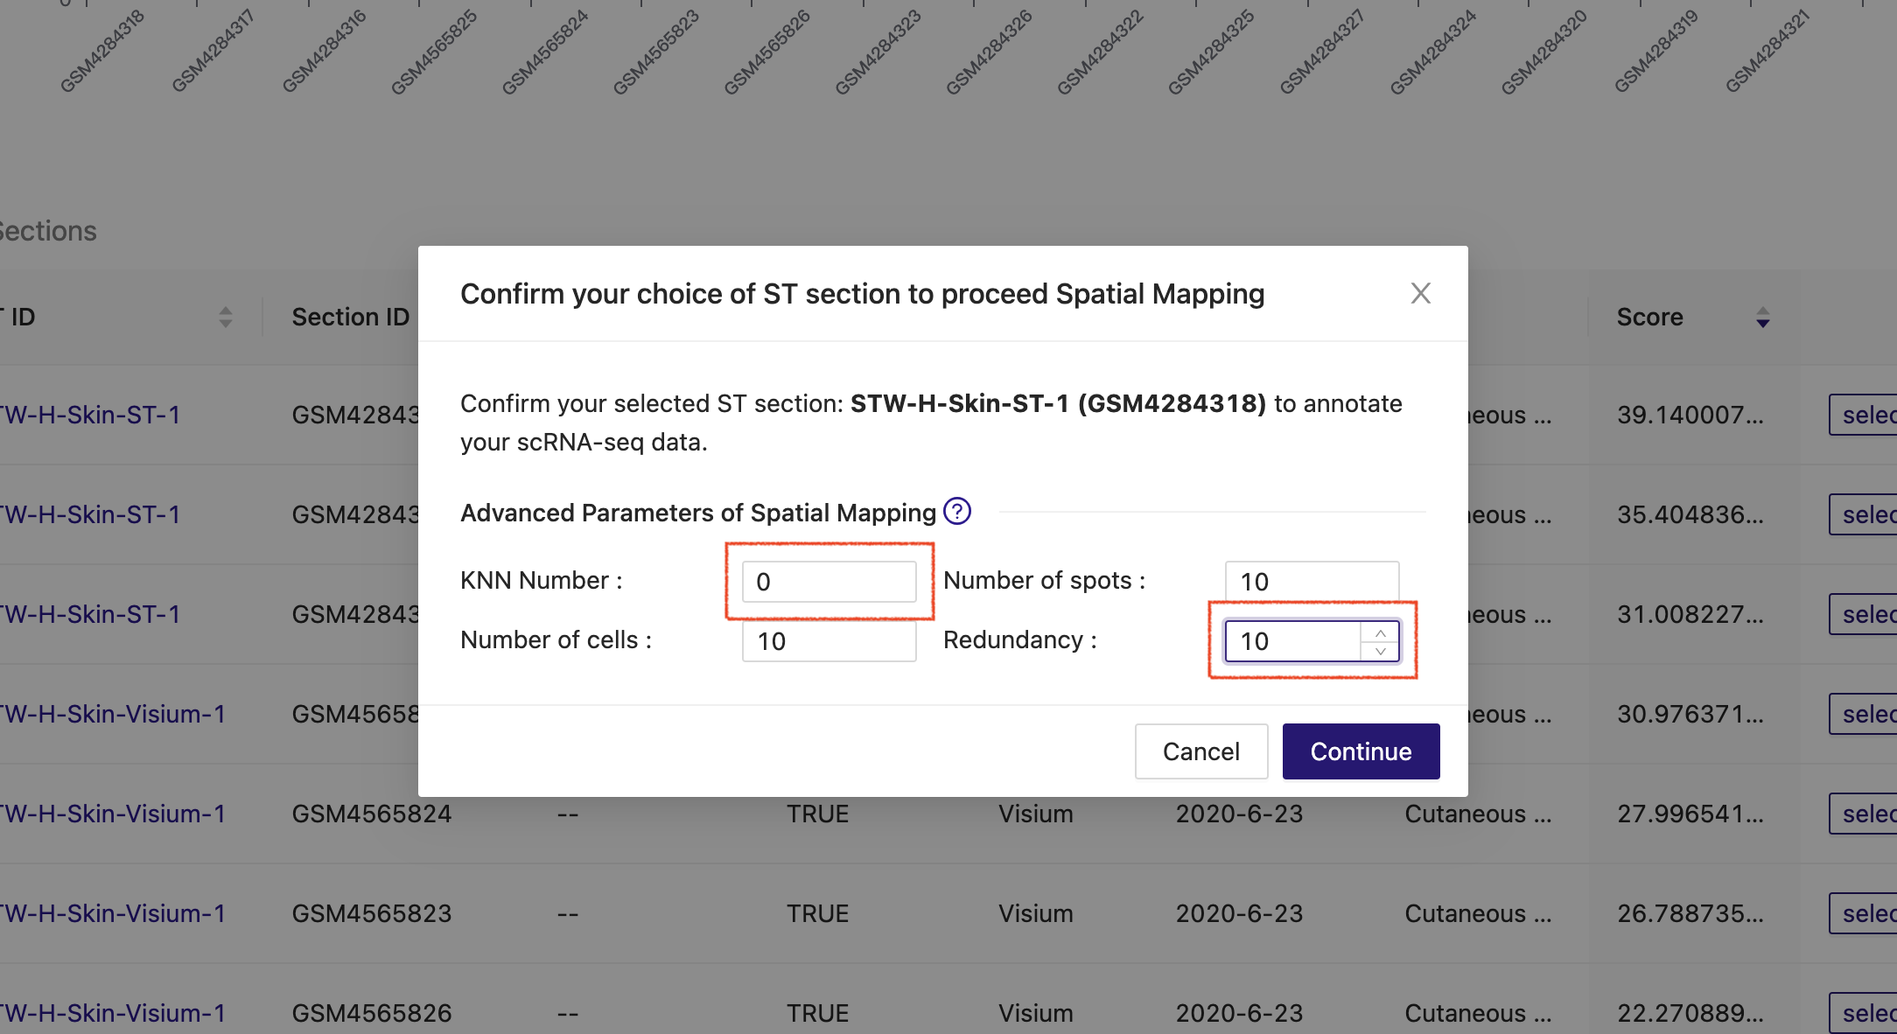The height and width of the screenshot is (1034, 1897).
Task: Open the Skin-Visium-1 link in GSM4565823 row
Action: (113, 913)
